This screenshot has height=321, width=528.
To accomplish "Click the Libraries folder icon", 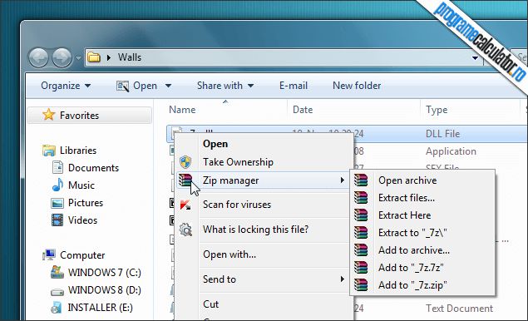I will pos(49,151).
